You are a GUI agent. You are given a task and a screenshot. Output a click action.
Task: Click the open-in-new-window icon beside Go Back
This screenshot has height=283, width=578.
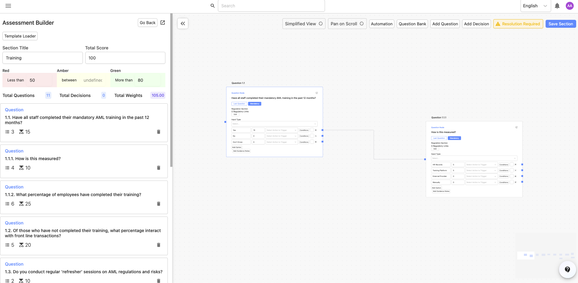pyautogui.click(x=163, y=23)
